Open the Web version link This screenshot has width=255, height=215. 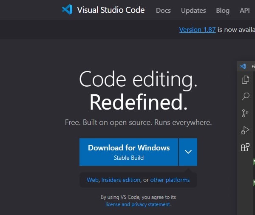[x=93, y=180]
